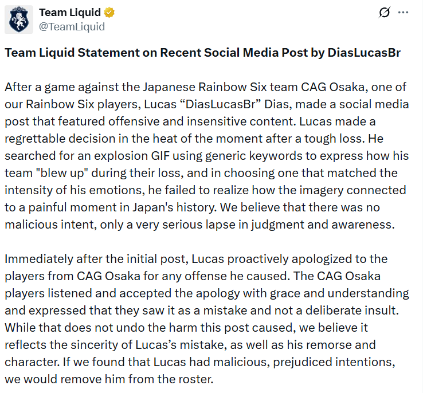Open the Team Liquid display name link

(70, 13)
